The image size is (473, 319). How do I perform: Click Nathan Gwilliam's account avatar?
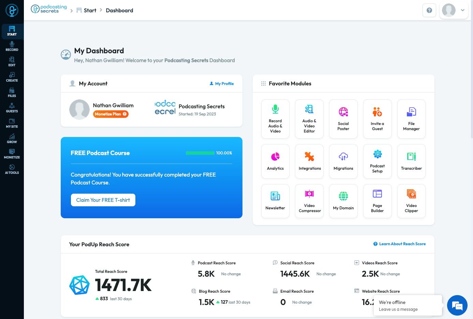click(x=79, y=110)
